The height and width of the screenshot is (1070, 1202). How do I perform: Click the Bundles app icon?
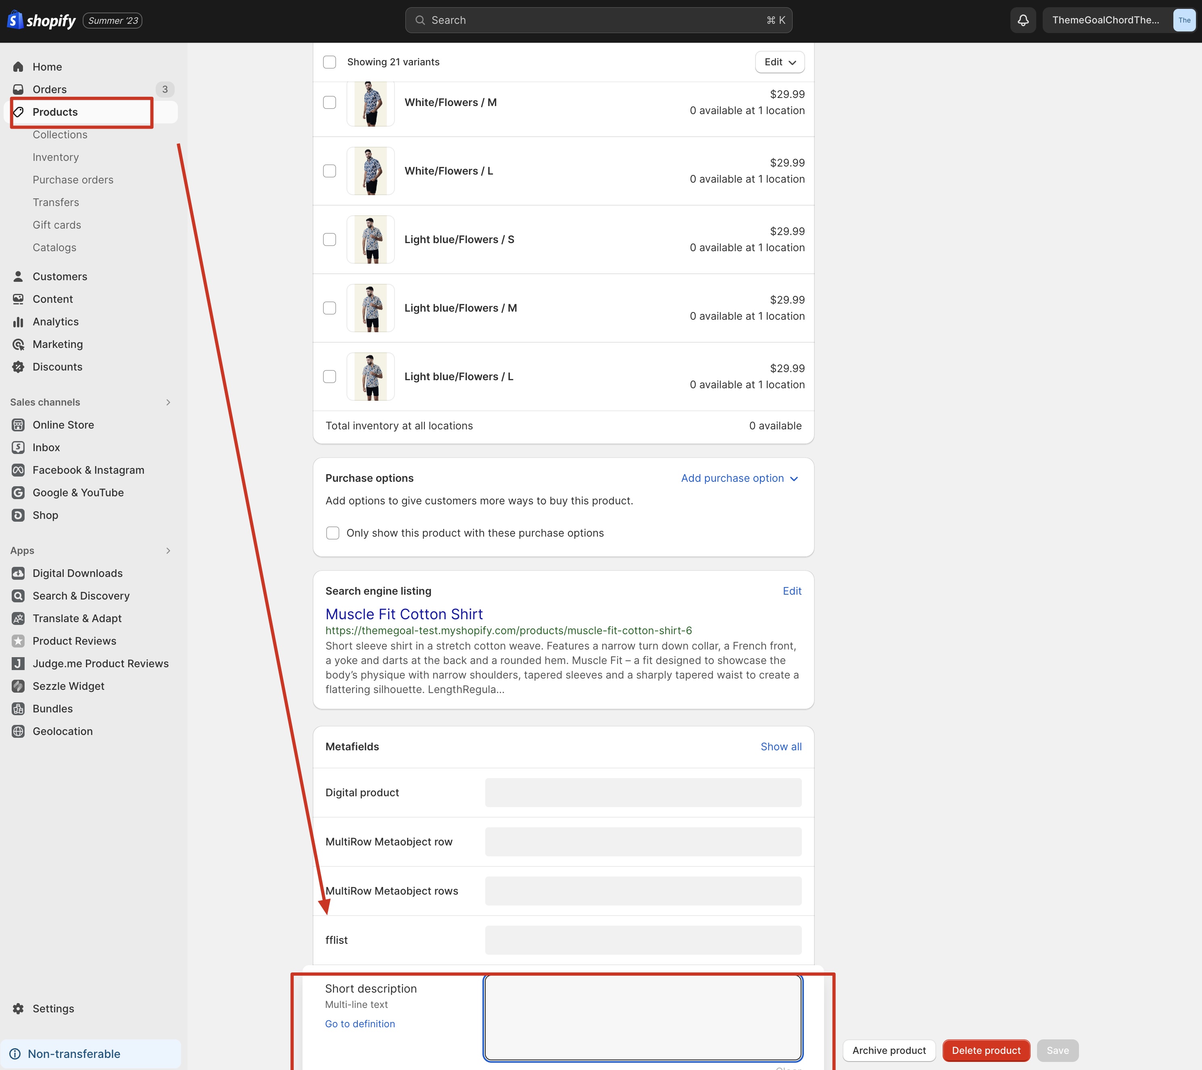pyautogui.click(x=18, y=708)
